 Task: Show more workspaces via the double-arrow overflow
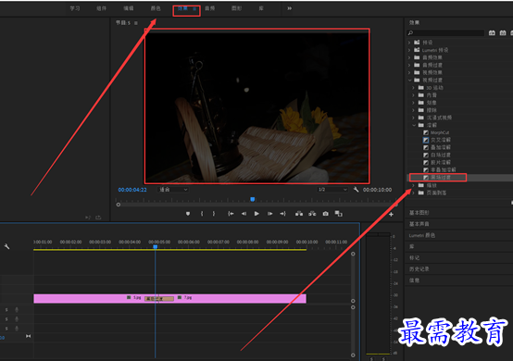(x=290, y=8)
